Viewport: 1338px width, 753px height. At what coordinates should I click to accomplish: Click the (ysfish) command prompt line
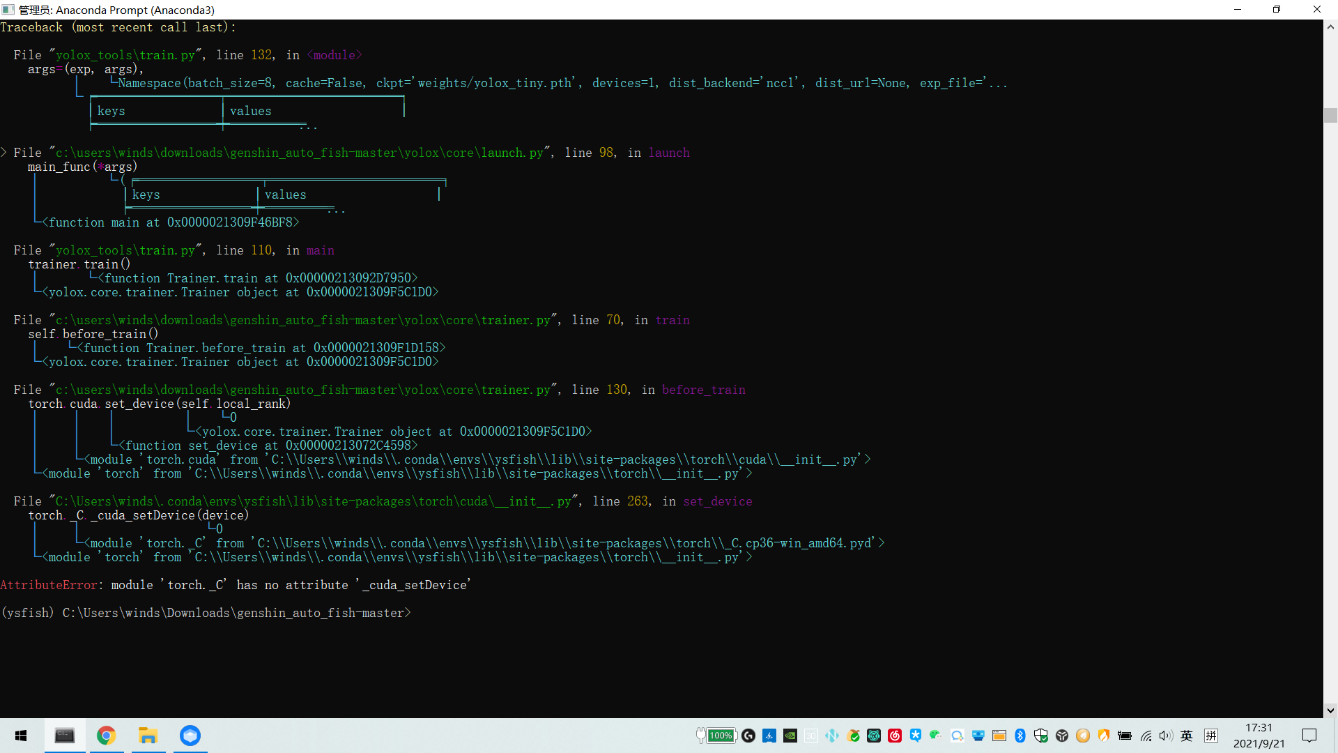tap(206, 613)
